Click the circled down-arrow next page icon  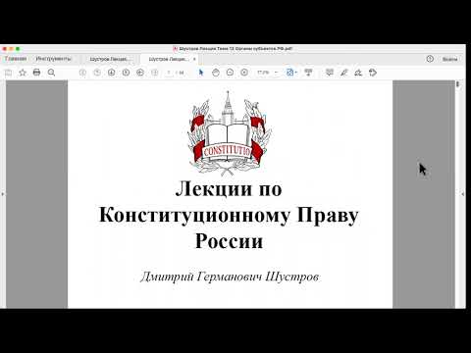pyautogui.click(x=112, y=73)
